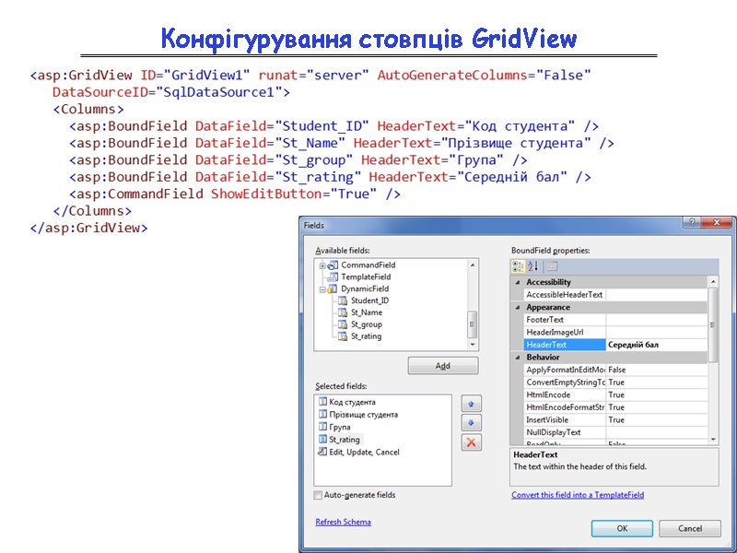Expand the CommandField tree node
The height and width of the screenshot is (553, 737).
(322, 265)
